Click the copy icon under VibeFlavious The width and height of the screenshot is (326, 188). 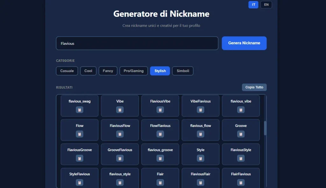(x=201, y=110)
